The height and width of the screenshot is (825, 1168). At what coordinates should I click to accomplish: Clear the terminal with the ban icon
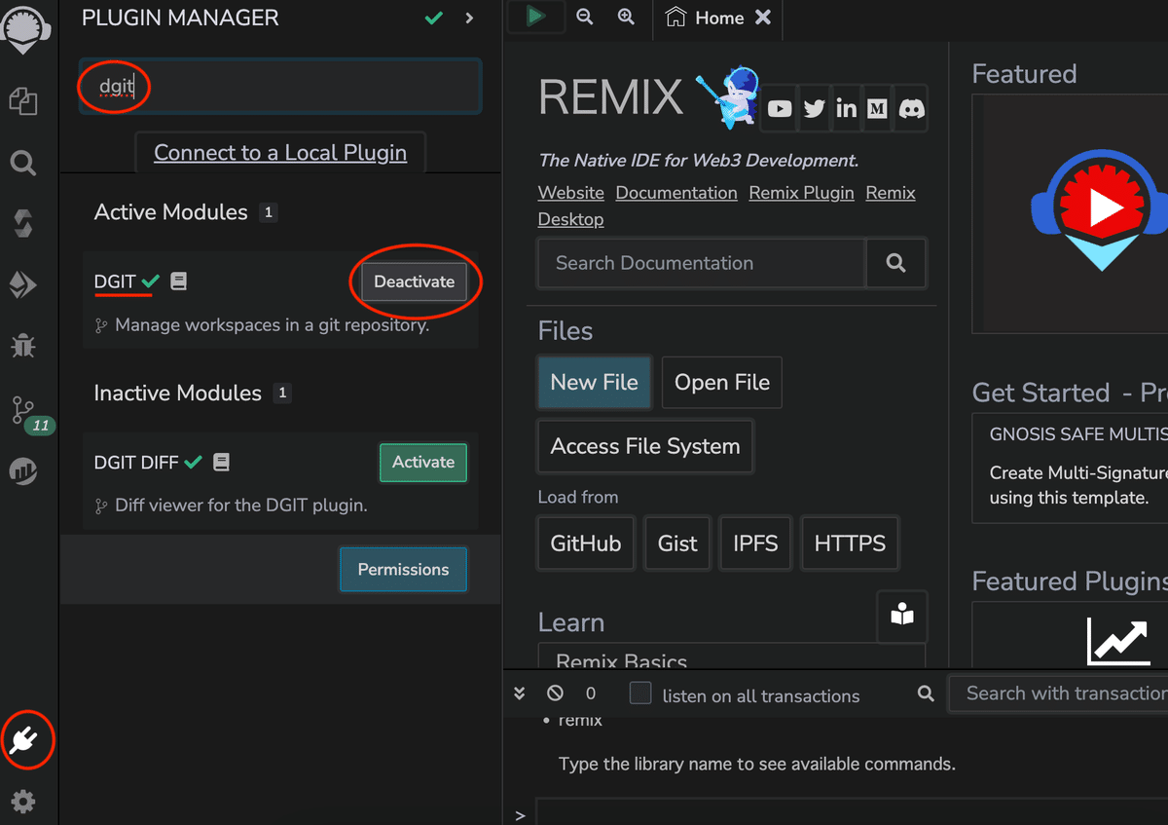click(x=555, y=694)
